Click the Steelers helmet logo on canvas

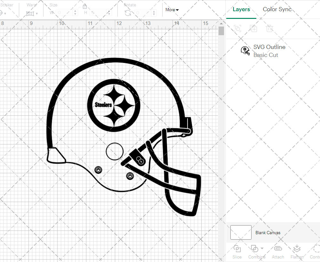pyautogui.click(x=114, y=105)
